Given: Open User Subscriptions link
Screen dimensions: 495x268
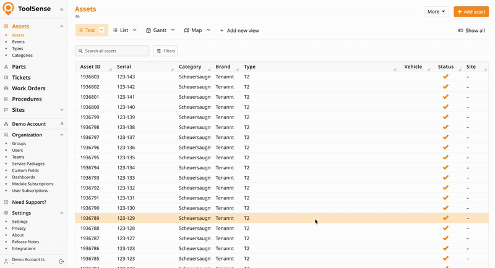Looking at the screenshot, I should 30,191.
